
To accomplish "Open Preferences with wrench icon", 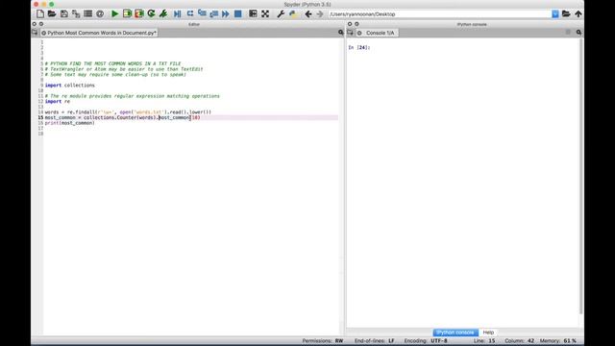I will tap(281, 14).
